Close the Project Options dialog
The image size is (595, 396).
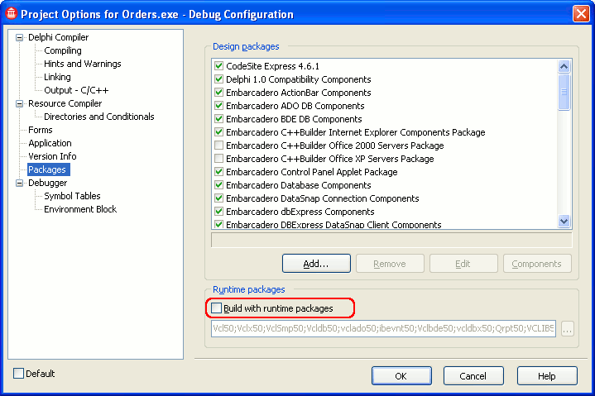click(581, 14)
